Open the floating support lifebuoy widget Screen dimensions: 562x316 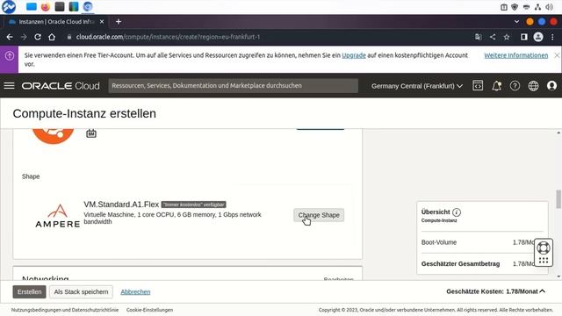(x=544, y=248)
